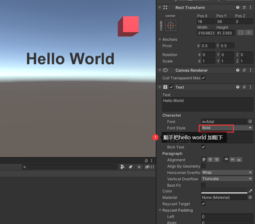The height and width of the screenshot is (224, 255).
Task: Open the Font Style dropdown showing Bold
Action: coord(227,128)
